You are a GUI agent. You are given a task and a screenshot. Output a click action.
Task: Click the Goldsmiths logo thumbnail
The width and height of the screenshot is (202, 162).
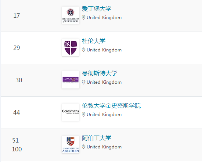tap(71, 112)
